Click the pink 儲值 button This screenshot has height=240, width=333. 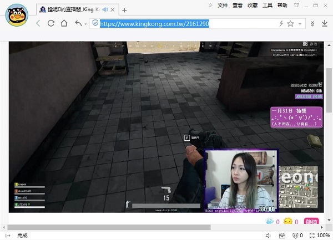(x=312, y=222)
